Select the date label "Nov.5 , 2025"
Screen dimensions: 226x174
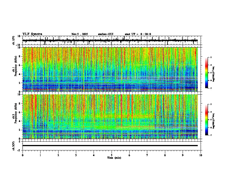point(80,34)
